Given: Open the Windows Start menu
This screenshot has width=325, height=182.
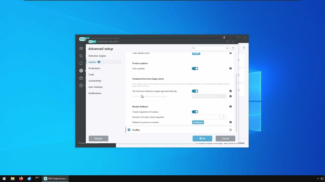Looking at the screenshot, I should pos(4,179).
